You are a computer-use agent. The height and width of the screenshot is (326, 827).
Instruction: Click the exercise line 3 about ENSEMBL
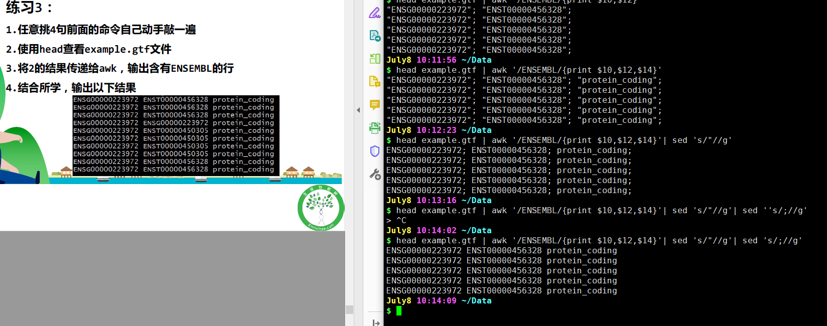tap(120, 68)
